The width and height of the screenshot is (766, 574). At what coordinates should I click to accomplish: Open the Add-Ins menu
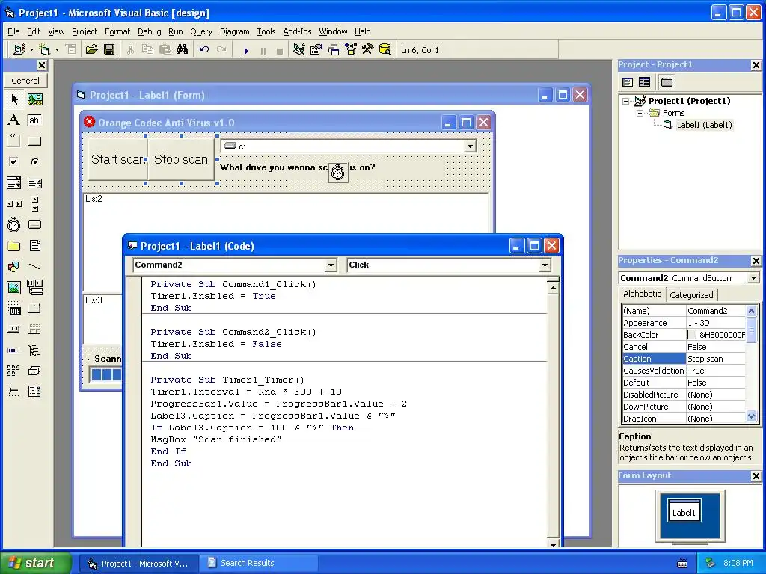pos(297,31)
